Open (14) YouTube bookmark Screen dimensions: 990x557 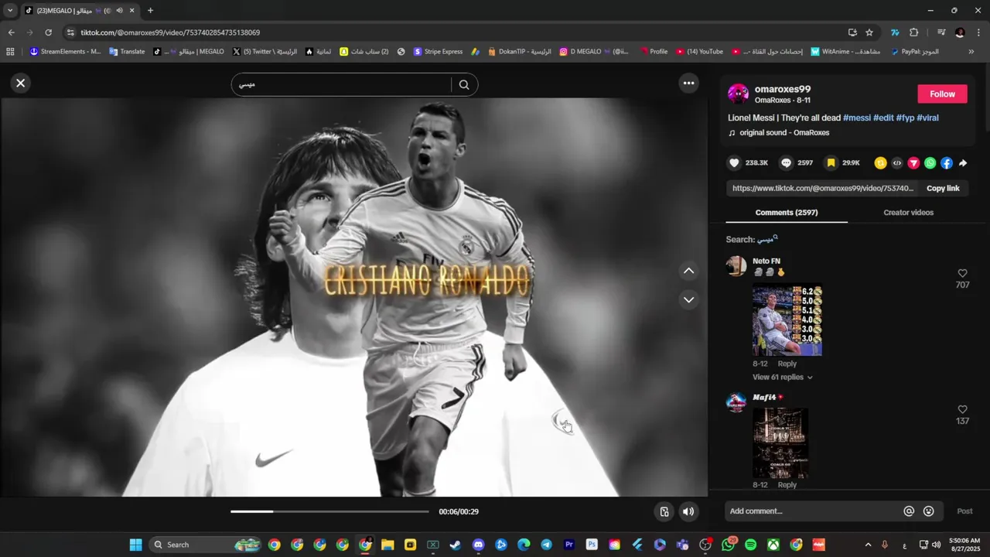click(x=699, y=52)
